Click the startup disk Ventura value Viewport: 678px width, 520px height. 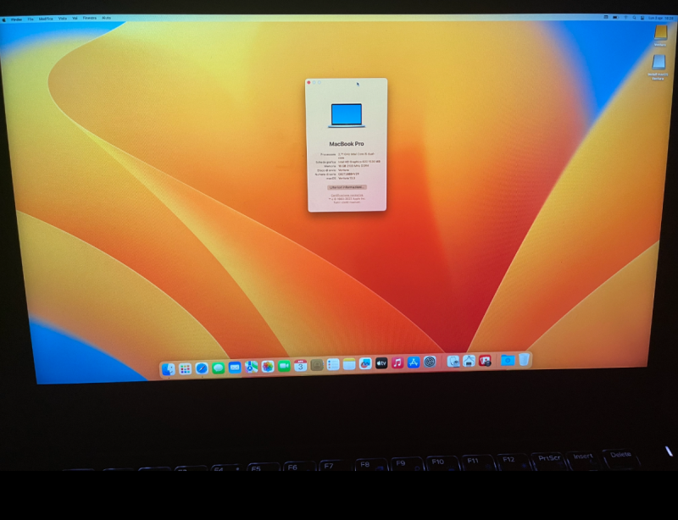(343, 170)
